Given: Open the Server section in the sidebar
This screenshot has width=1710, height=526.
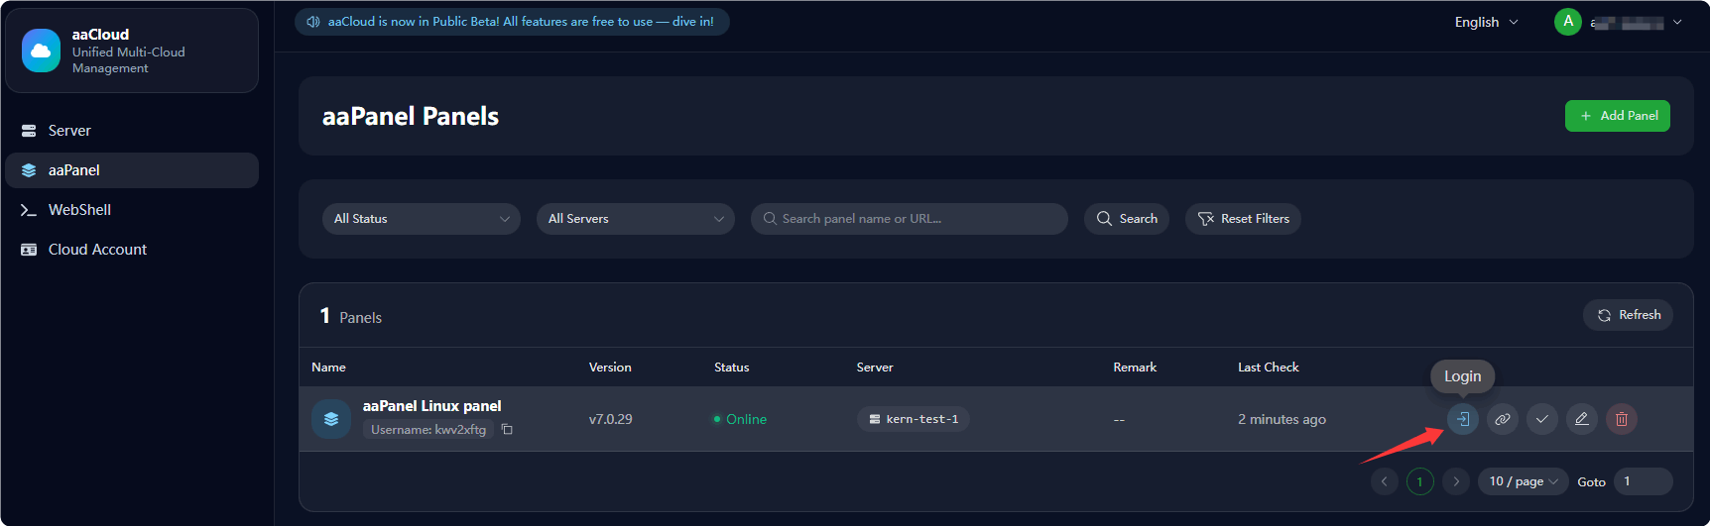Looking at the screenshot, I should point(132,131).
